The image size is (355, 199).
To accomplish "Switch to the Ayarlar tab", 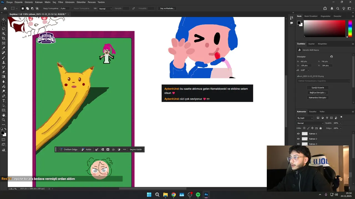I will pos(311,44).
